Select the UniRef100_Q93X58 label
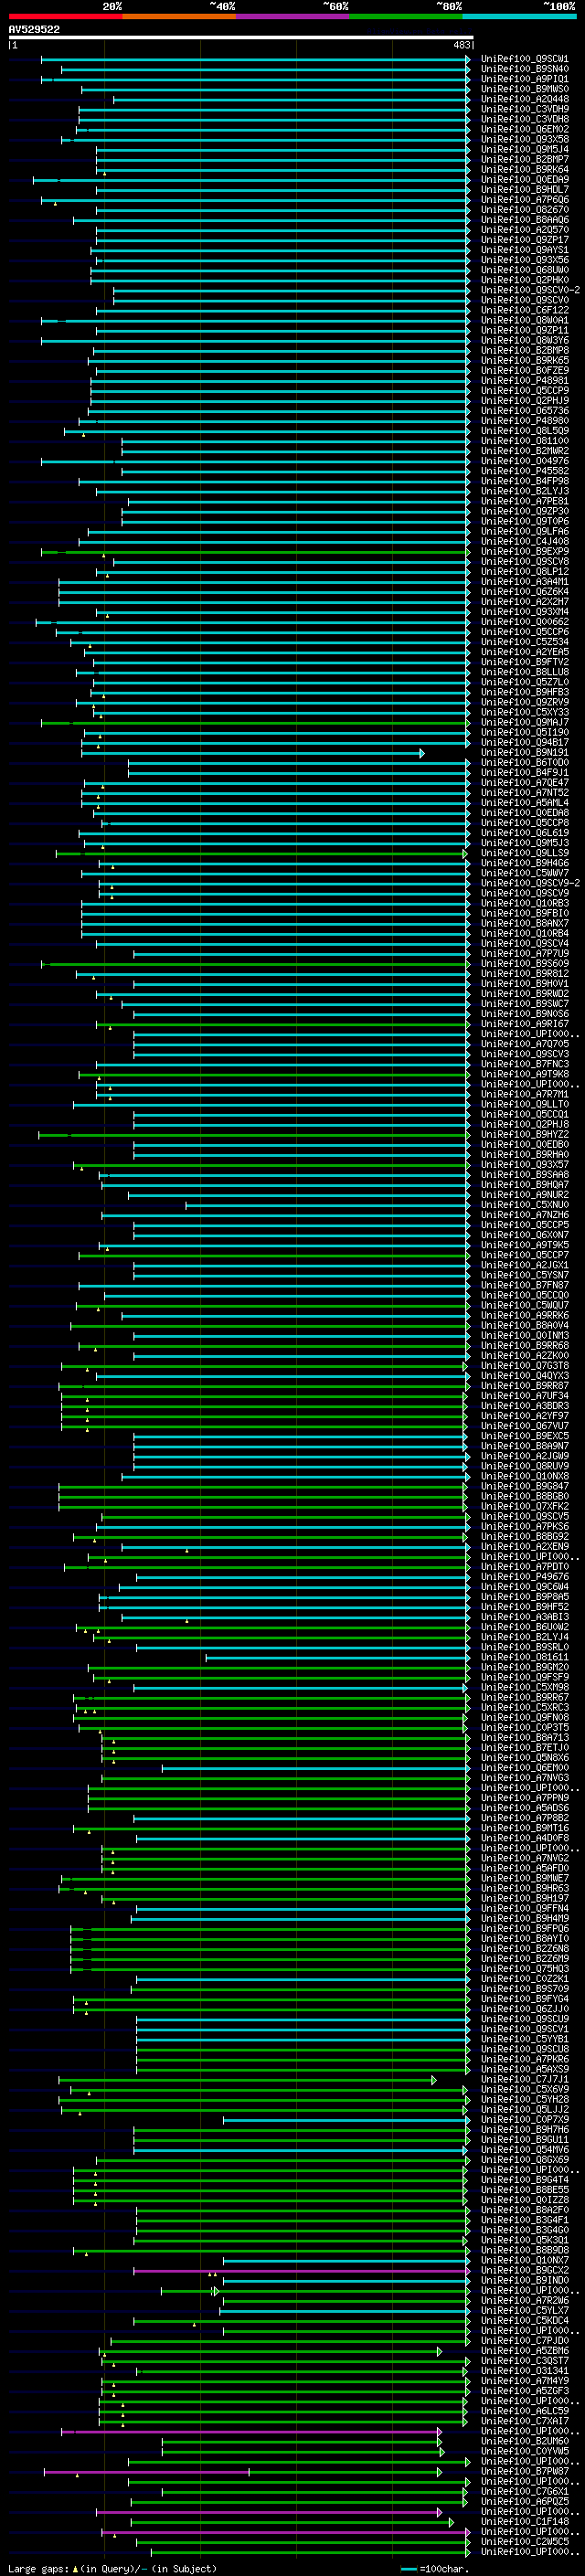Image resolution: width=585 pixels, height=2576 pixels. (524, 139)
